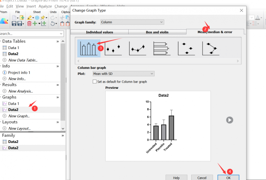
Task: Open the navigator Search dropdown arrow
Action: [x=61, y=34]
